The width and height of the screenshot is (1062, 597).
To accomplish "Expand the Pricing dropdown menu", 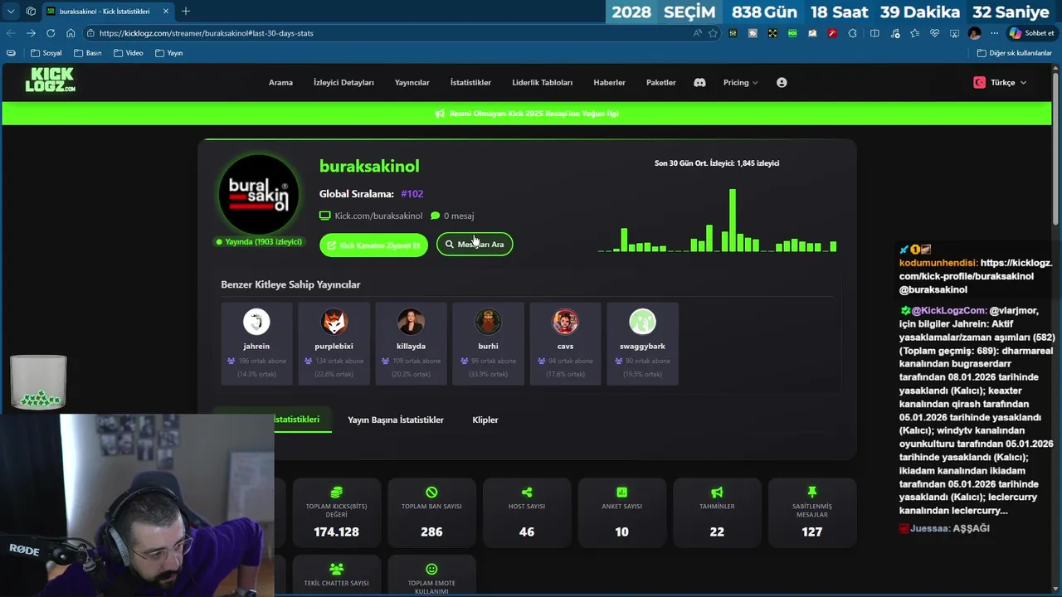I will 740,82.
